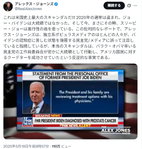Click the Japanese tweet text body
The image size is (142, 149).
coord(70,38)
